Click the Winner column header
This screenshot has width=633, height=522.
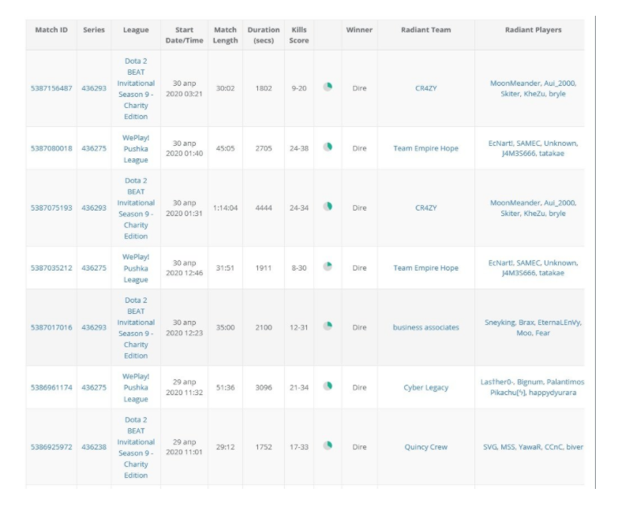pyautogui.click(x=359, y=30)
